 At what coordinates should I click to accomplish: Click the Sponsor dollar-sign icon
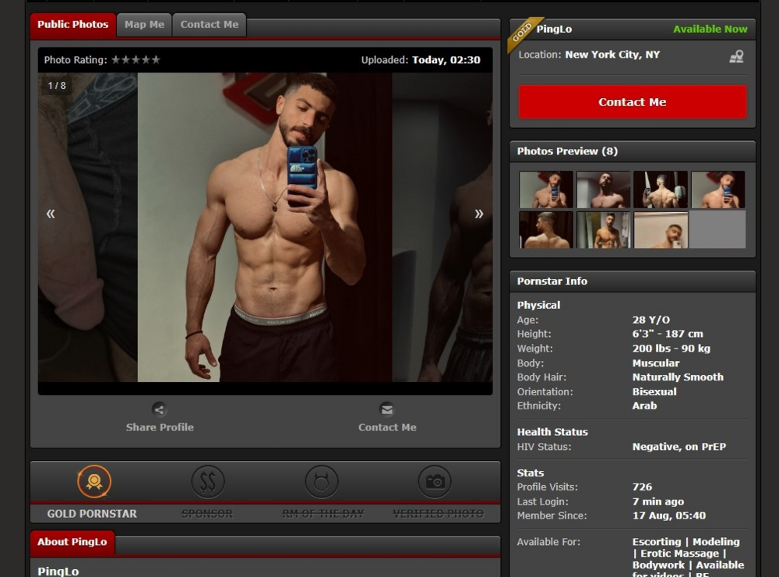click(x=207, y=482)
